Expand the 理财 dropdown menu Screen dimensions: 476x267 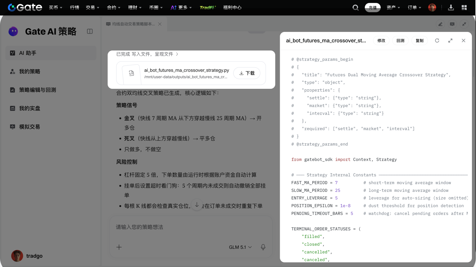coord(135,8)
